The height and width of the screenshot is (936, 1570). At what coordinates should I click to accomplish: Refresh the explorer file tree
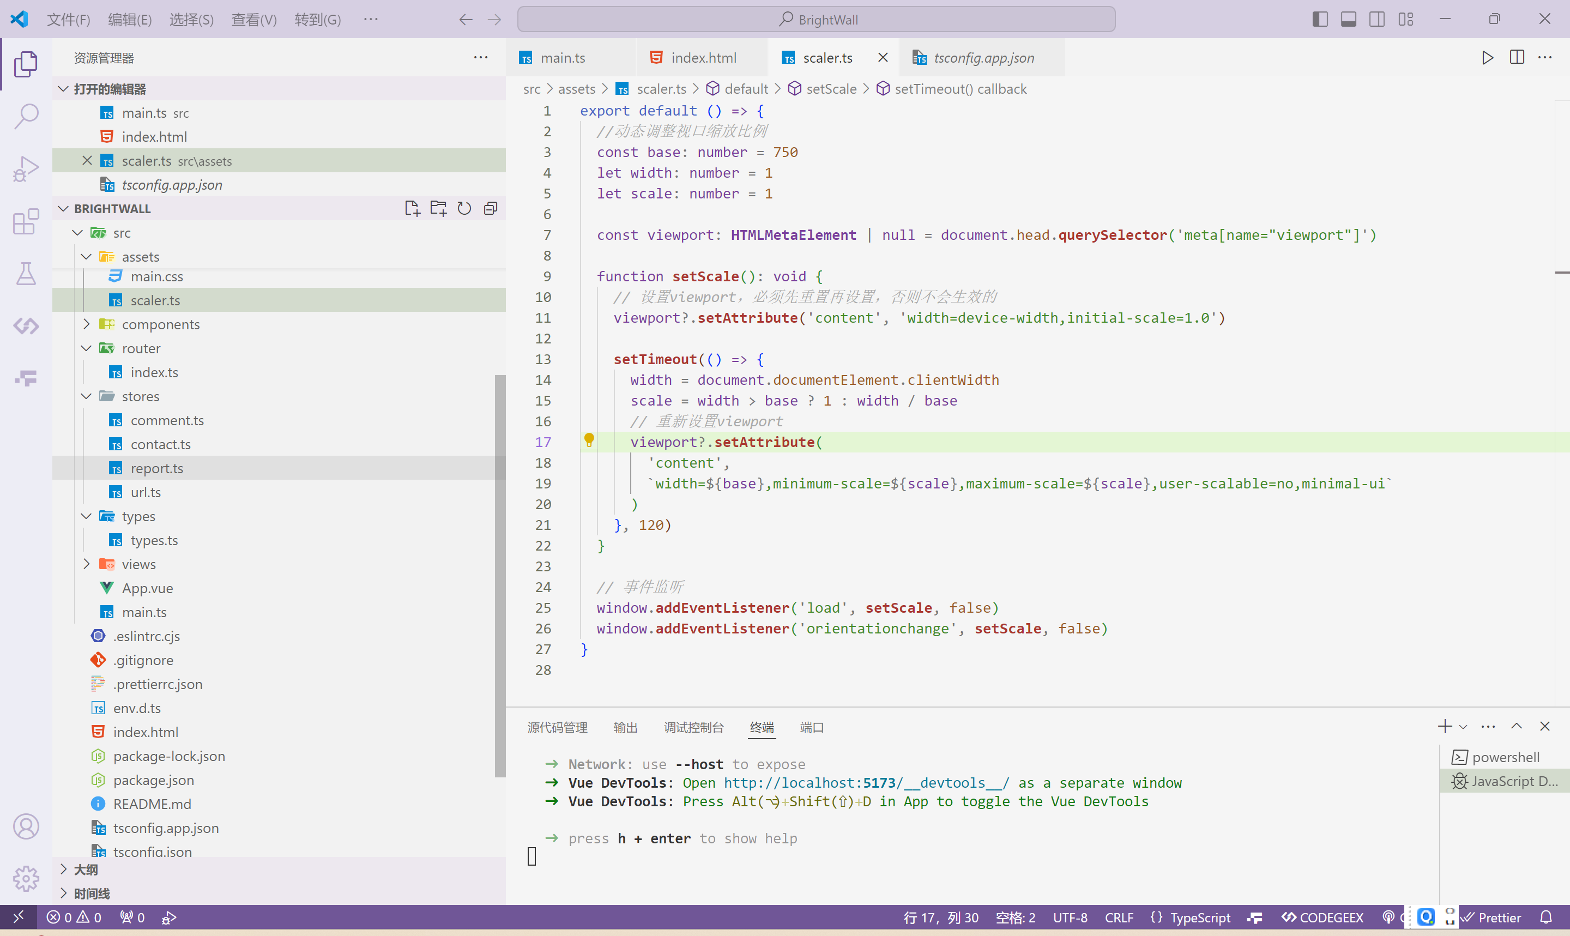pos(464,208)
